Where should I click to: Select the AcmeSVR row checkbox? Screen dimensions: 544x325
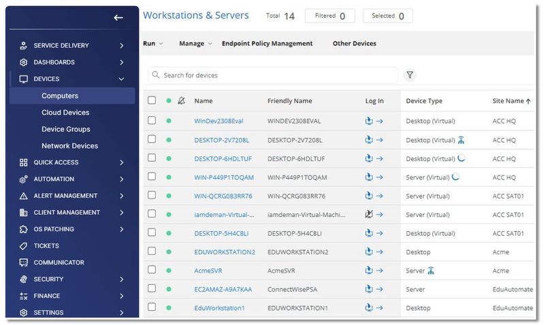click(152, 269)
